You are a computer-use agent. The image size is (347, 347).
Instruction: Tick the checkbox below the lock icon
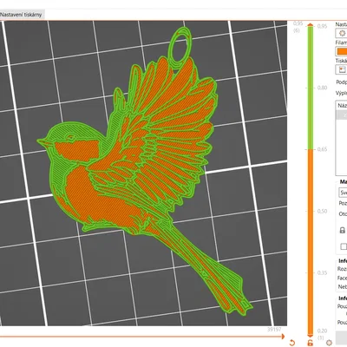pos(344,246)
